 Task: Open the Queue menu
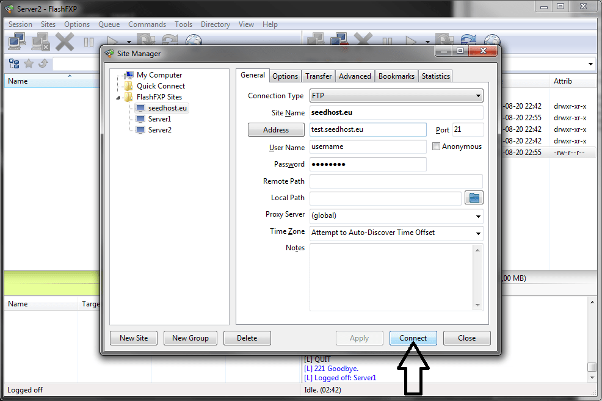pos(109,24)
